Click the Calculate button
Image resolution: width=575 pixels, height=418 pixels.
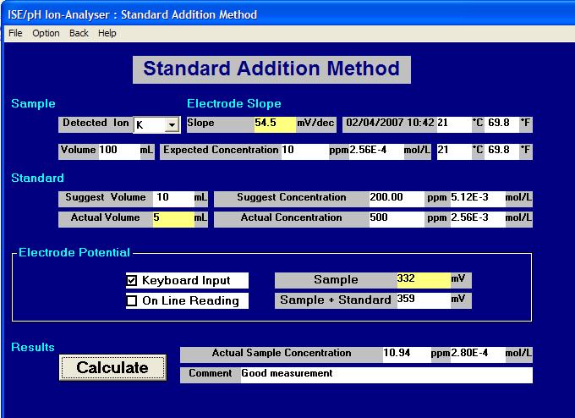(112, 367)
